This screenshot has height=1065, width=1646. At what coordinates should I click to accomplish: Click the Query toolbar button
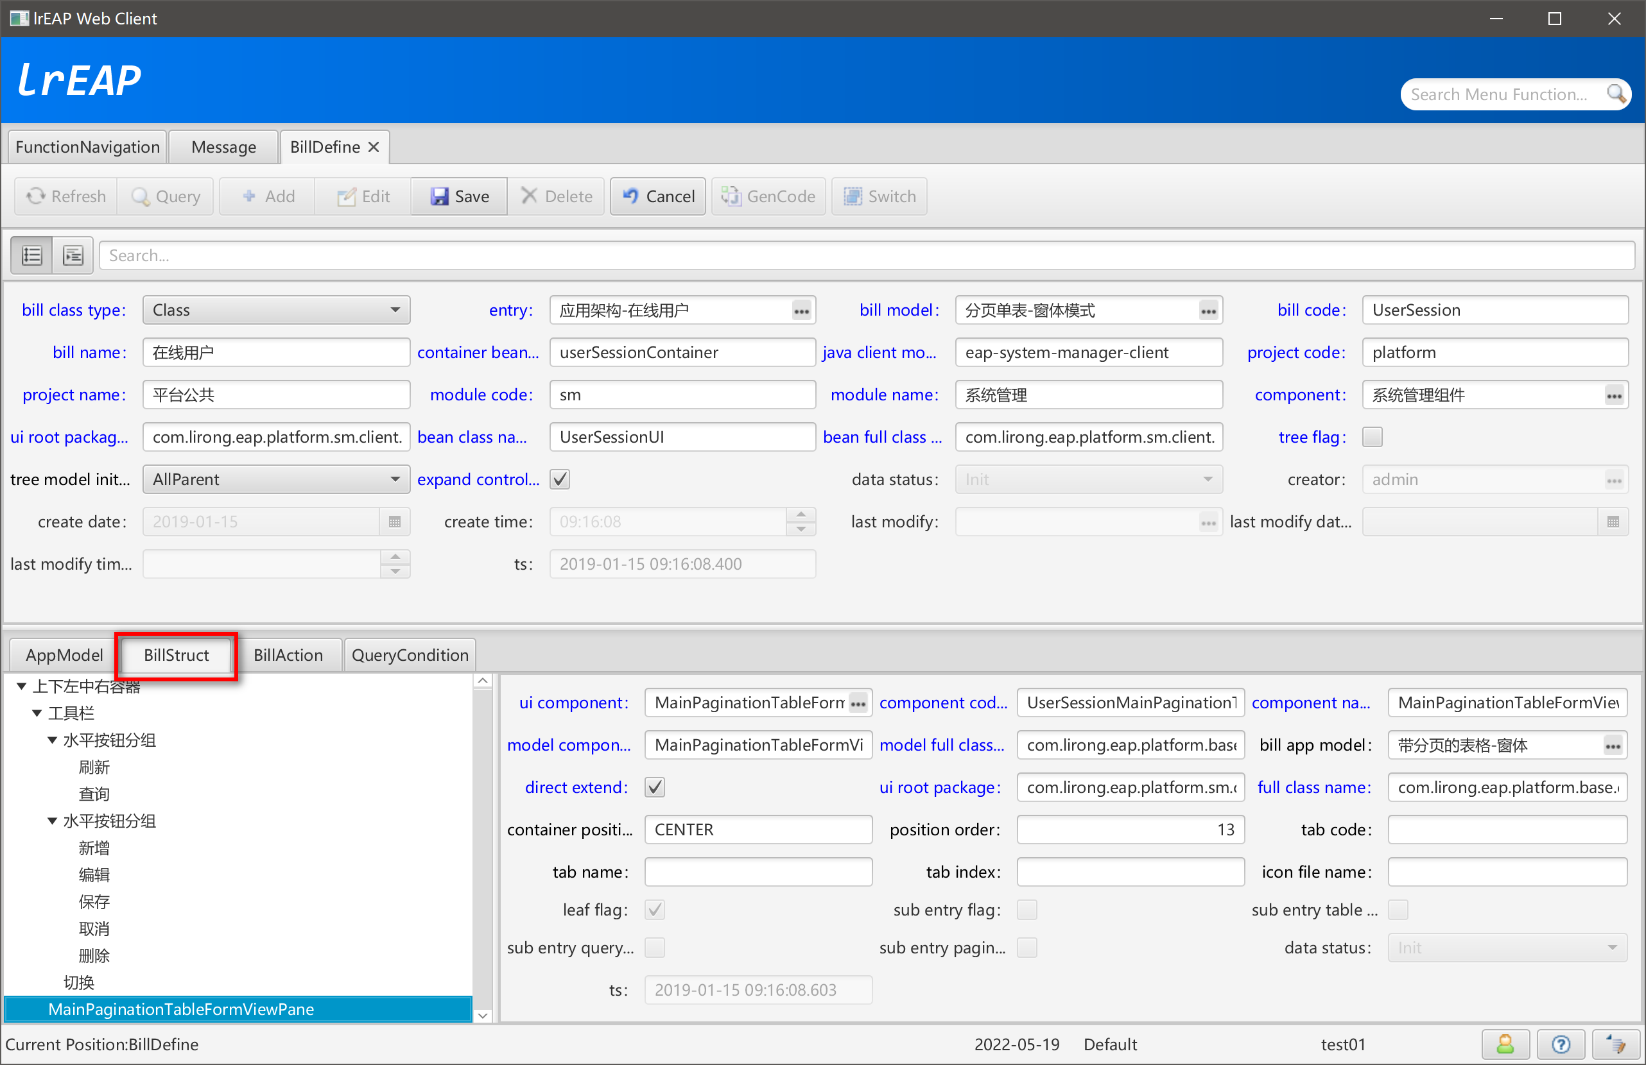165,196
